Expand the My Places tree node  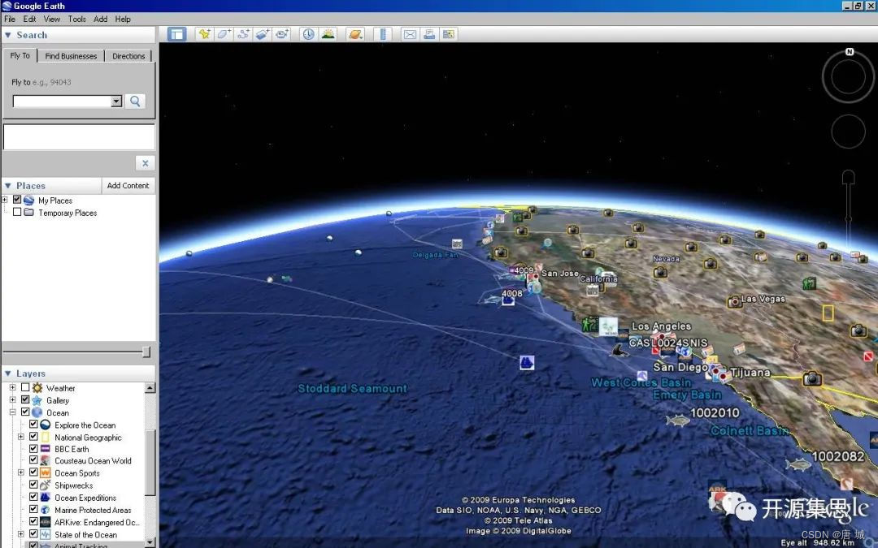[x=5, y=200]
